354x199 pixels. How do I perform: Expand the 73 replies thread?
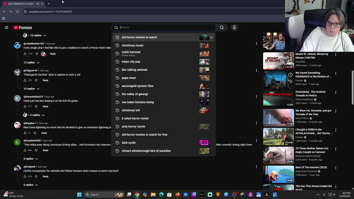coord(35,35)
